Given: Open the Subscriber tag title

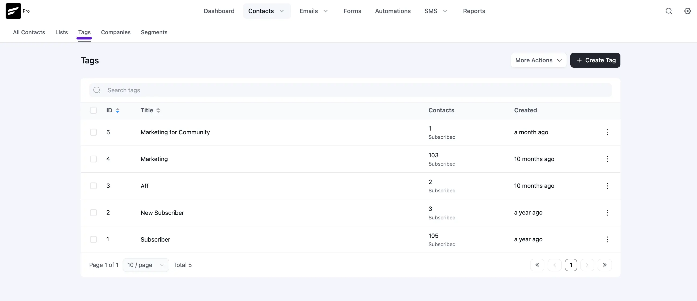Looking at the screenshot, I should pyautogui.click(x=155, y=240).
